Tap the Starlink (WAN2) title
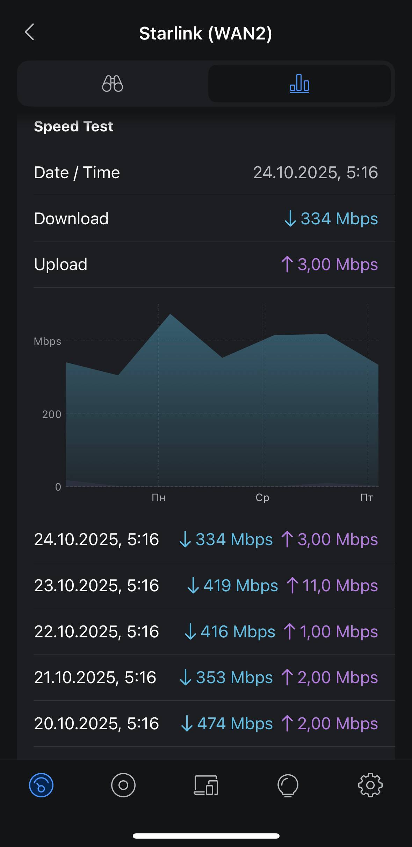This screenshot has height=847, width=412. (205, 34)
